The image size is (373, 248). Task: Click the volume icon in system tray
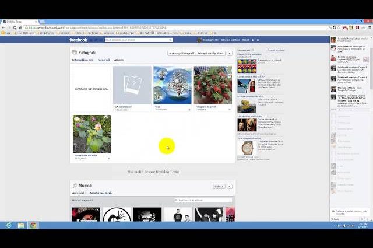click(x=353, y=225)
